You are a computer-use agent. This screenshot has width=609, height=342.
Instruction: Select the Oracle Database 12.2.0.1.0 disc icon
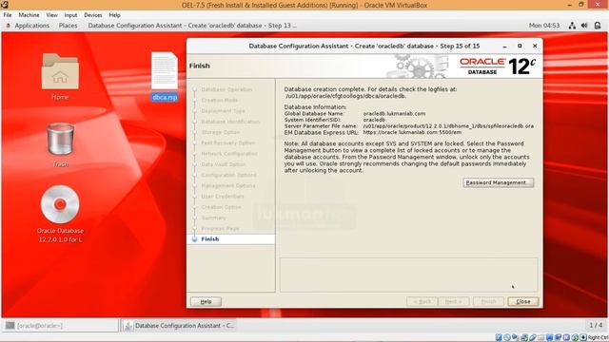(x=60, y=214)
